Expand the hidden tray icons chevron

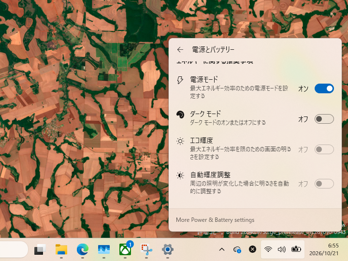pos(222,249)
